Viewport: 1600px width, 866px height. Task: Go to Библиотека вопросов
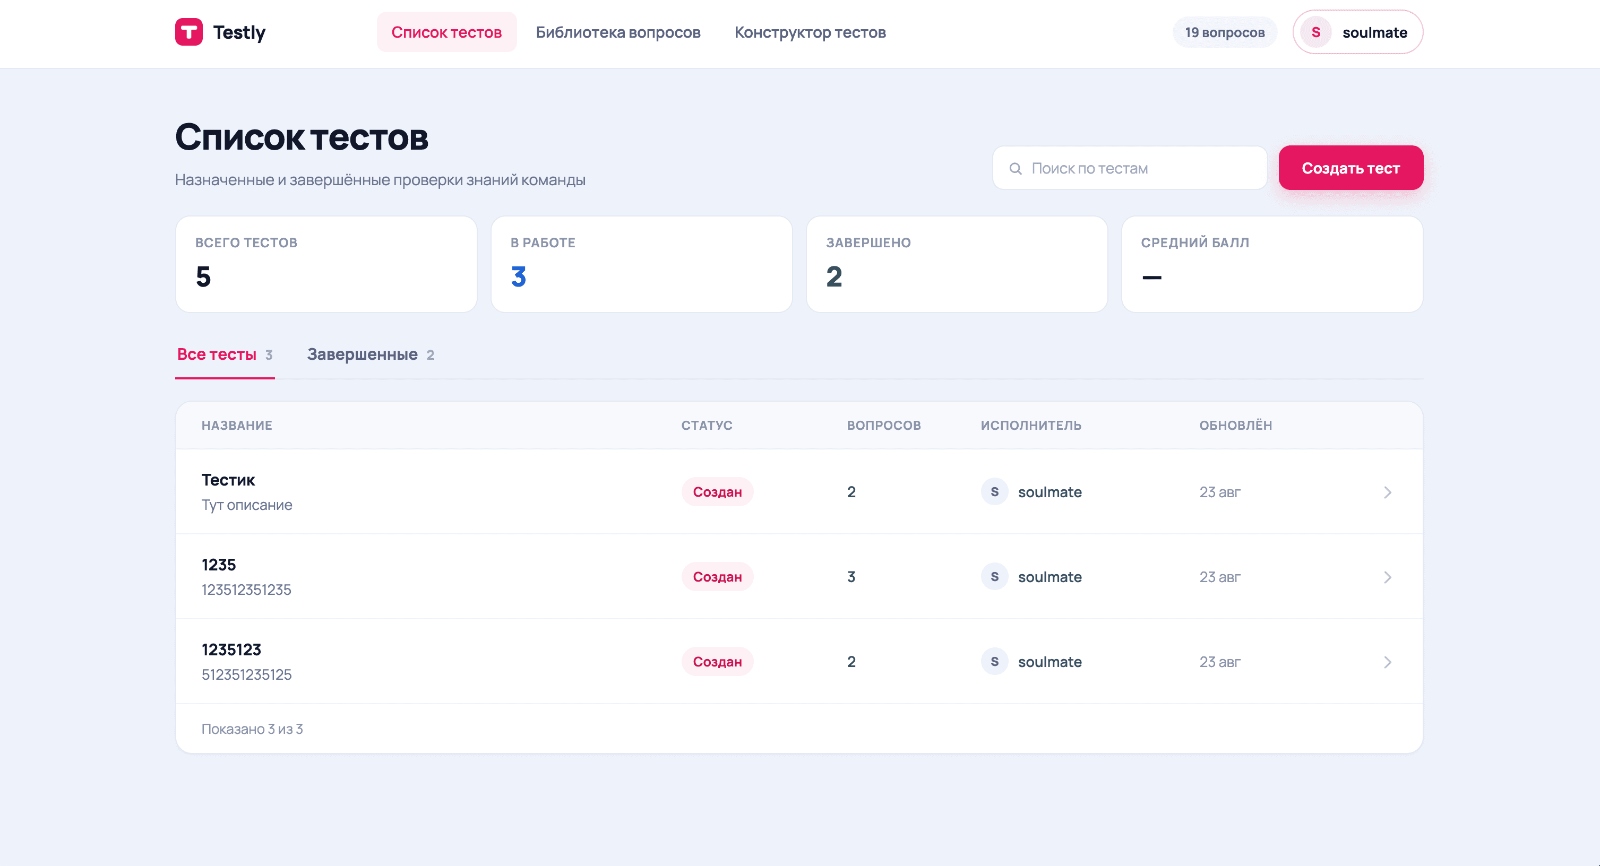pos(618,32)
